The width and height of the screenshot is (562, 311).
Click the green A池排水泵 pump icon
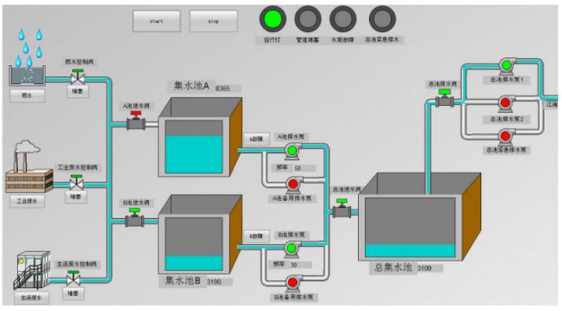(293, 151)
